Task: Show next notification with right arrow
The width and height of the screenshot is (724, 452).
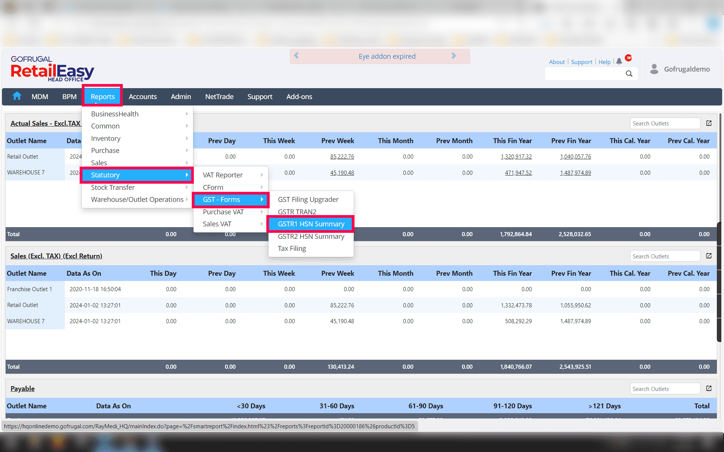Action: click(454, 56)
